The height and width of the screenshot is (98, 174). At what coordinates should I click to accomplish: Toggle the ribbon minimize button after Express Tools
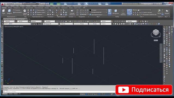[x=84, y=8]
